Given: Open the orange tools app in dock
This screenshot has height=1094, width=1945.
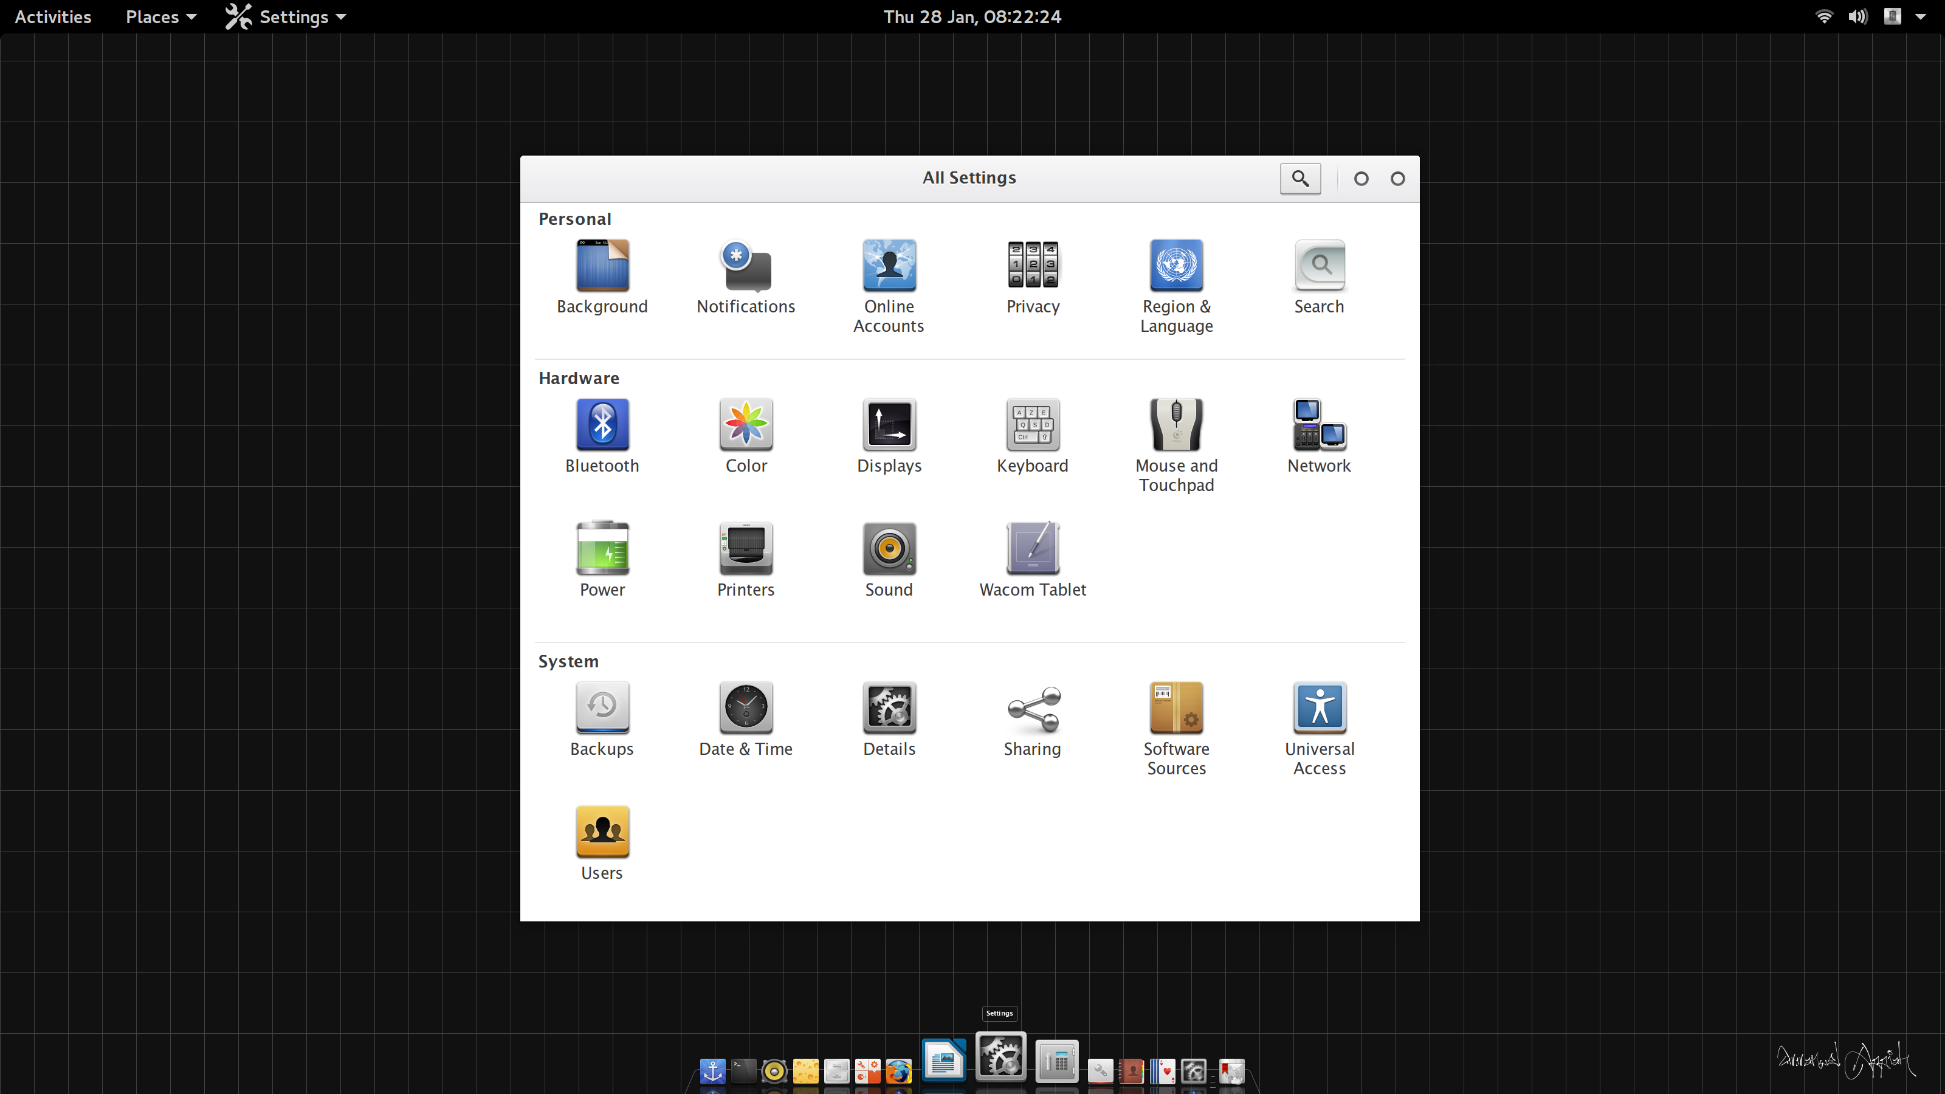Looking at the screenshot, I should pos(867,1070).
